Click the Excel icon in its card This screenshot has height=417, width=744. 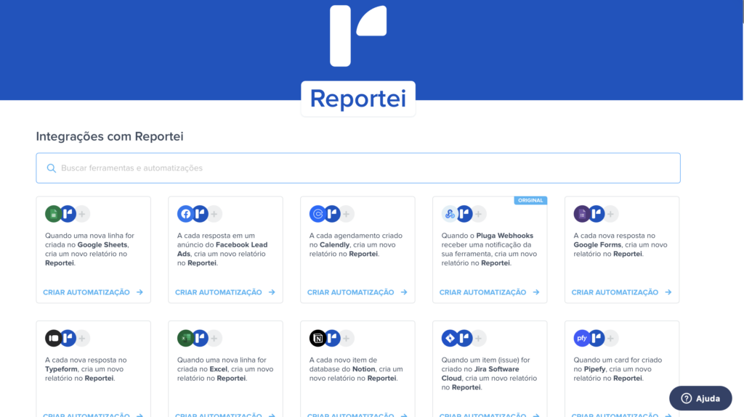pos(185,338)
